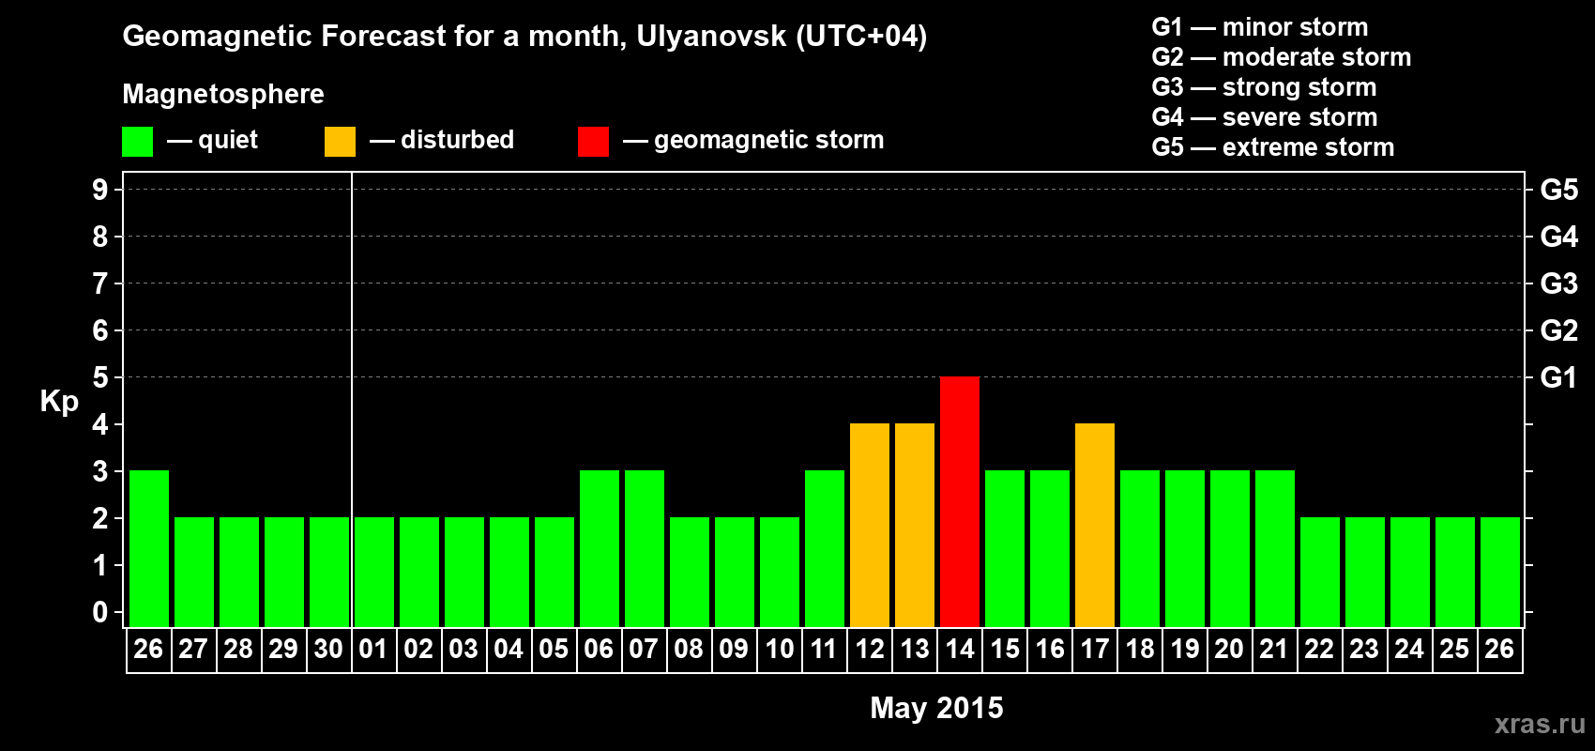
Task: Select the orange bar for day 12
Action: click(870, 526)
